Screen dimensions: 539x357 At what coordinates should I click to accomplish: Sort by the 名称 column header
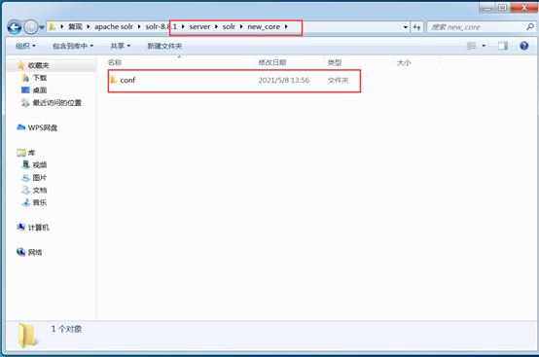pos(115,62)
